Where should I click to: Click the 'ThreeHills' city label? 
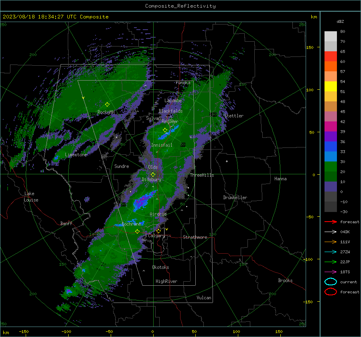pyautogui.click(x=202, y=175)
